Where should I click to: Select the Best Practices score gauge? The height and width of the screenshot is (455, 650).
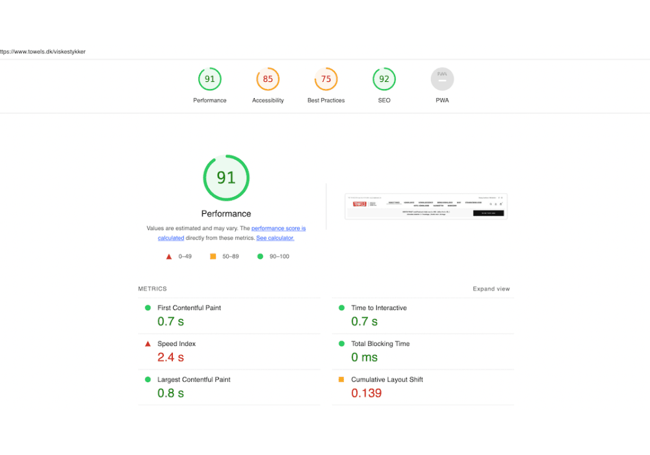[x=326, y=79]
